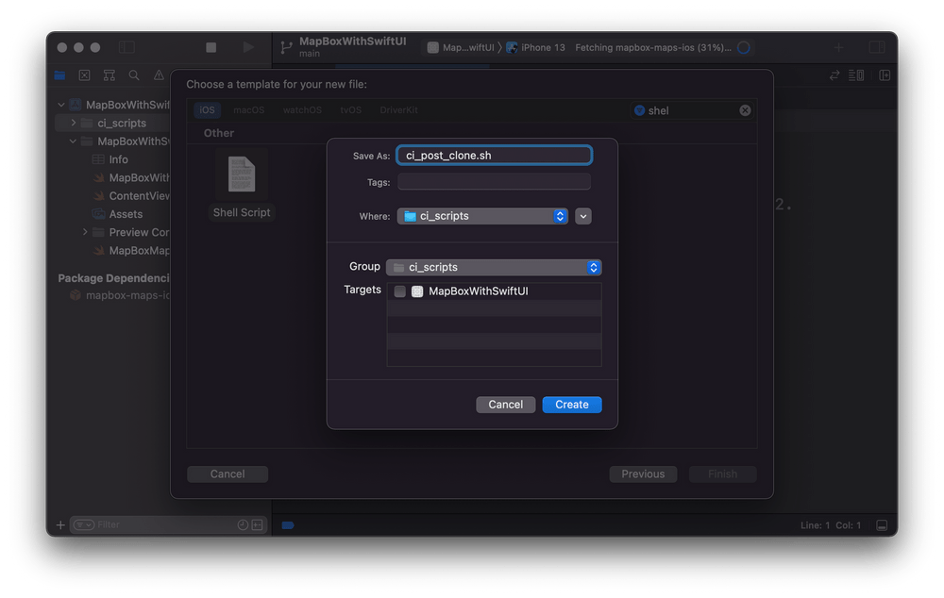Open the Where location dropdown
Viewport: 944px width, 598px height.
tap(482, 216)
